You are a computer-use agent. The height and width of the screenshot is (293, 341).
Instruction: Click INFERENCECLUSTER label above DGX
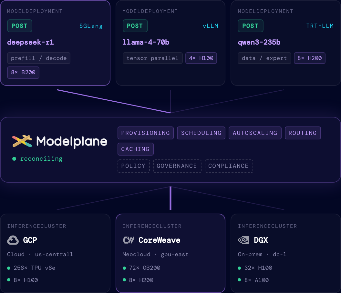pyautogui.click(x=267, y=226)
